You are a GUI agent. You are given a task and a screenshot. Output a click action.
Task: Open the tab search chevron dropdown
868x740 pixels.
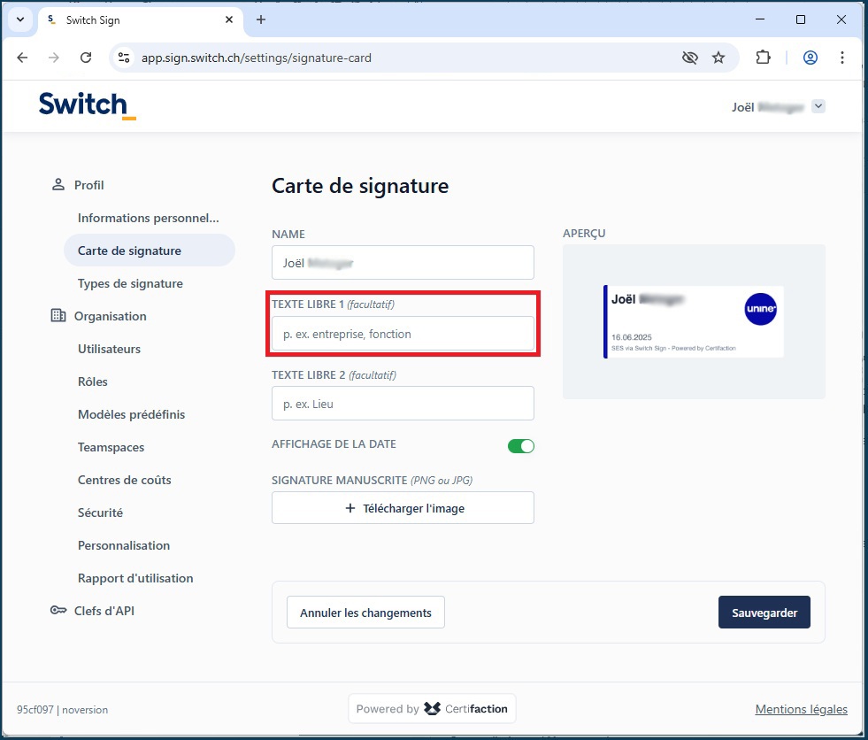19,19
